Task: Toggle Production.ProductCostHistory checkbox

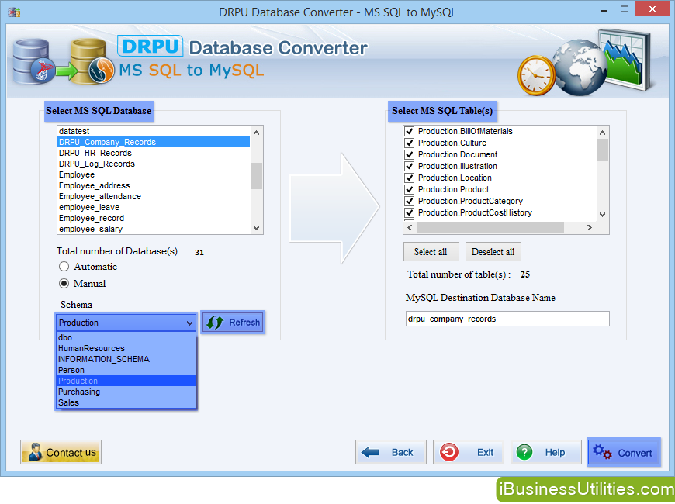Action: tap(410, 212)
